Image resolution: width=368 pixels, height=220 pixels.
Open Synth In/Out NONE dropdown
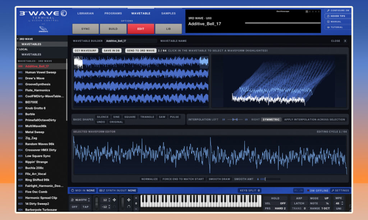click(x=118, y=191)
